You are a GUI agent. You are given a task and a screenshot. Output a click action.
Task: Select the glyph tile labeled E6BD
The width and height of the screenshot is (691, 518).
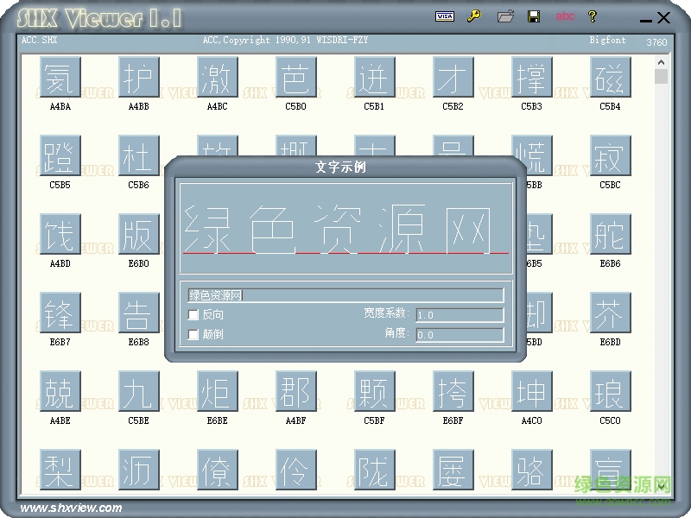click(611, 313)
